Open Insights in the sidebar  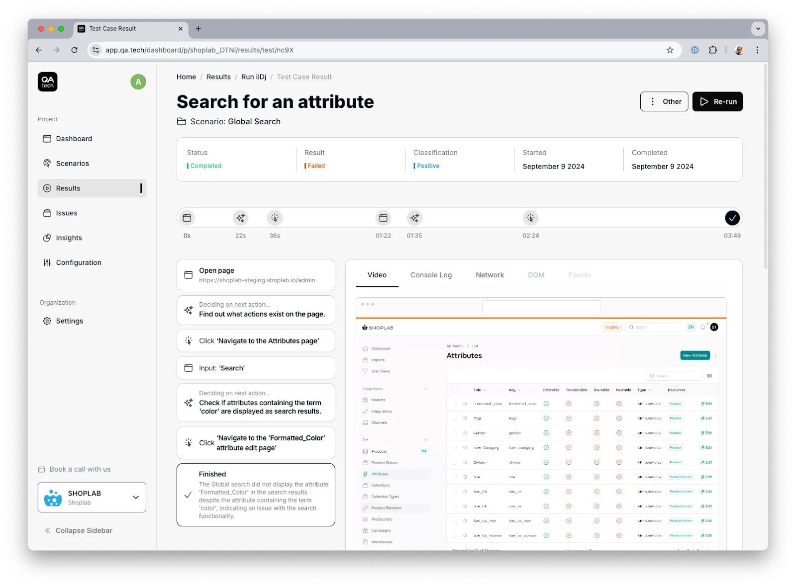click(x=92, y=238)
